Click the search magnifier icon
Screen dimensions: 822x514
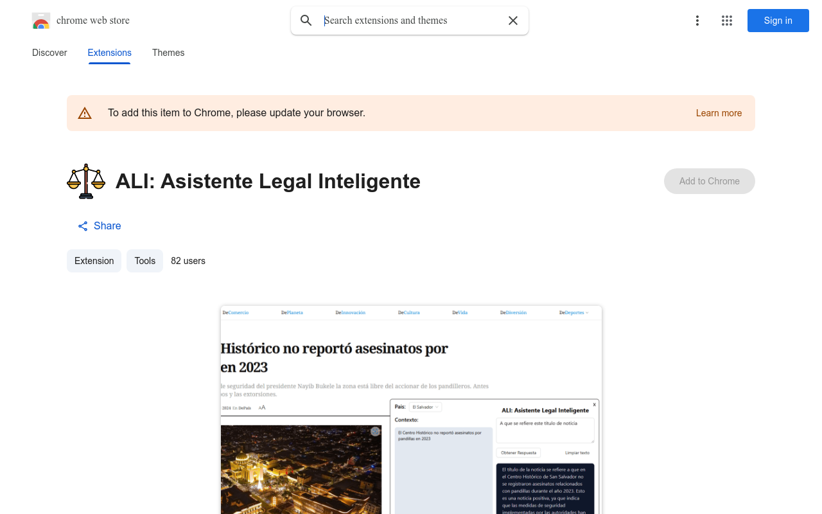(306, 21)
